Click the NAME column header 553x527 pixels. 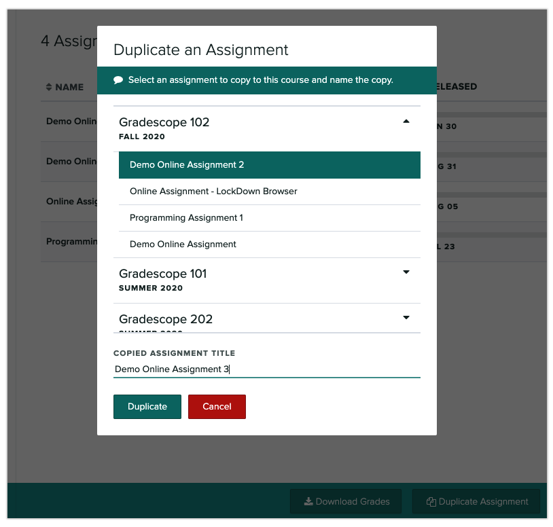pos(69,87)
